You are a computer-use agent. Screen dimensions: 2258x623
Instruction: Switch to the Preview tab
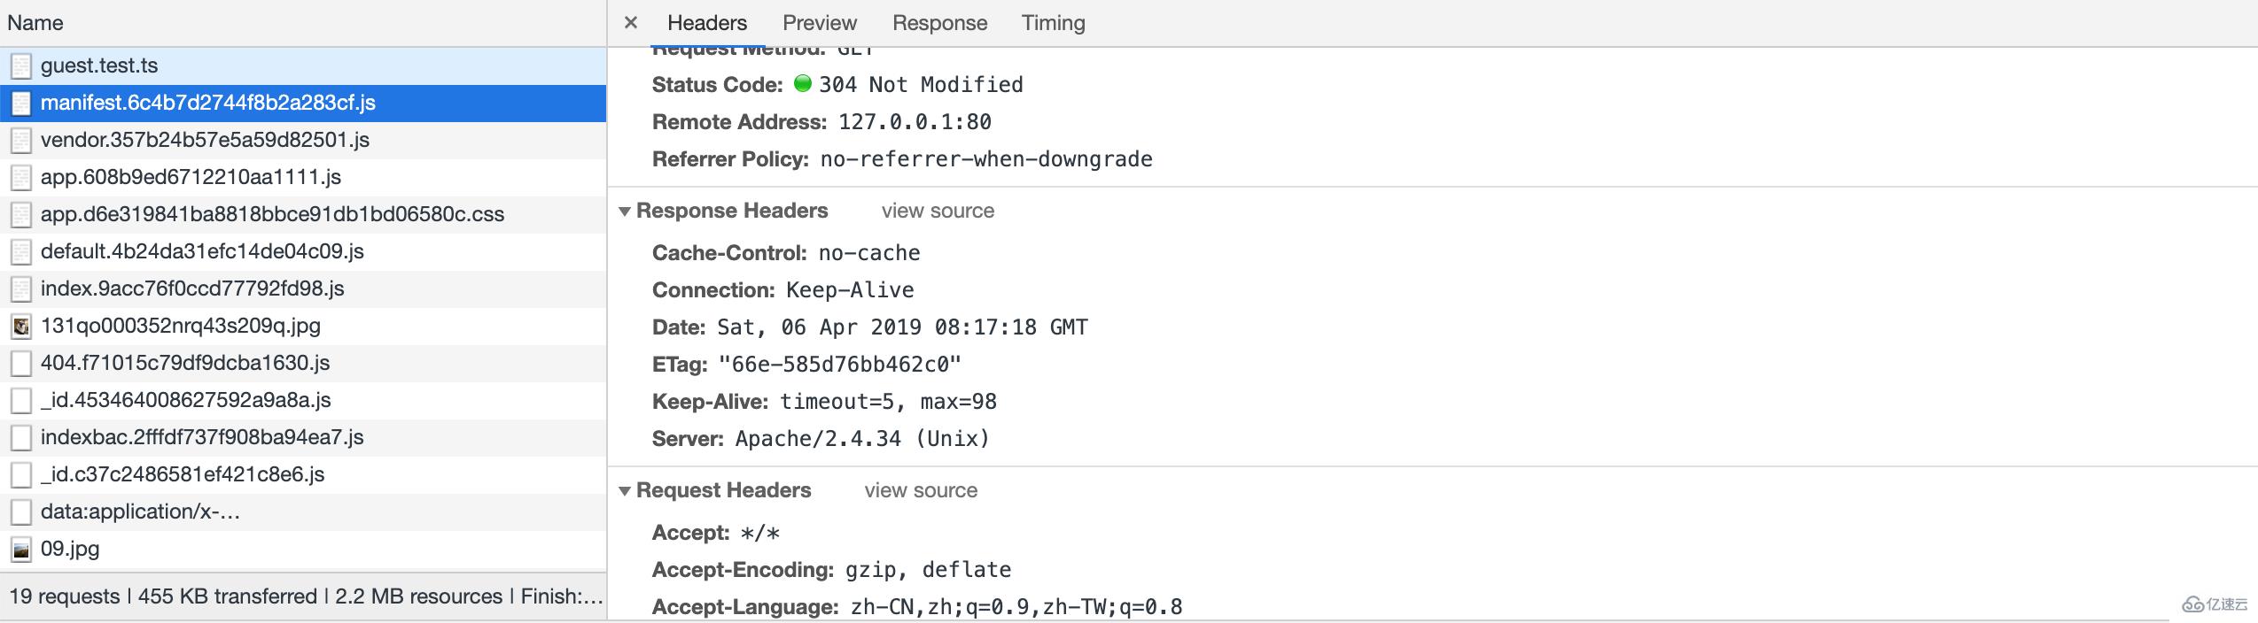pos(820,23)
